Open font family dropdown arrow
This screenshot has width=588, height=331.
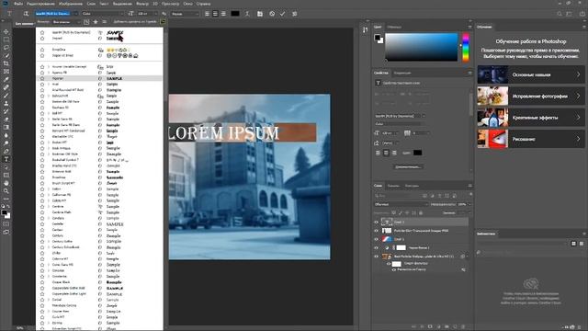[x=75, y=14]
